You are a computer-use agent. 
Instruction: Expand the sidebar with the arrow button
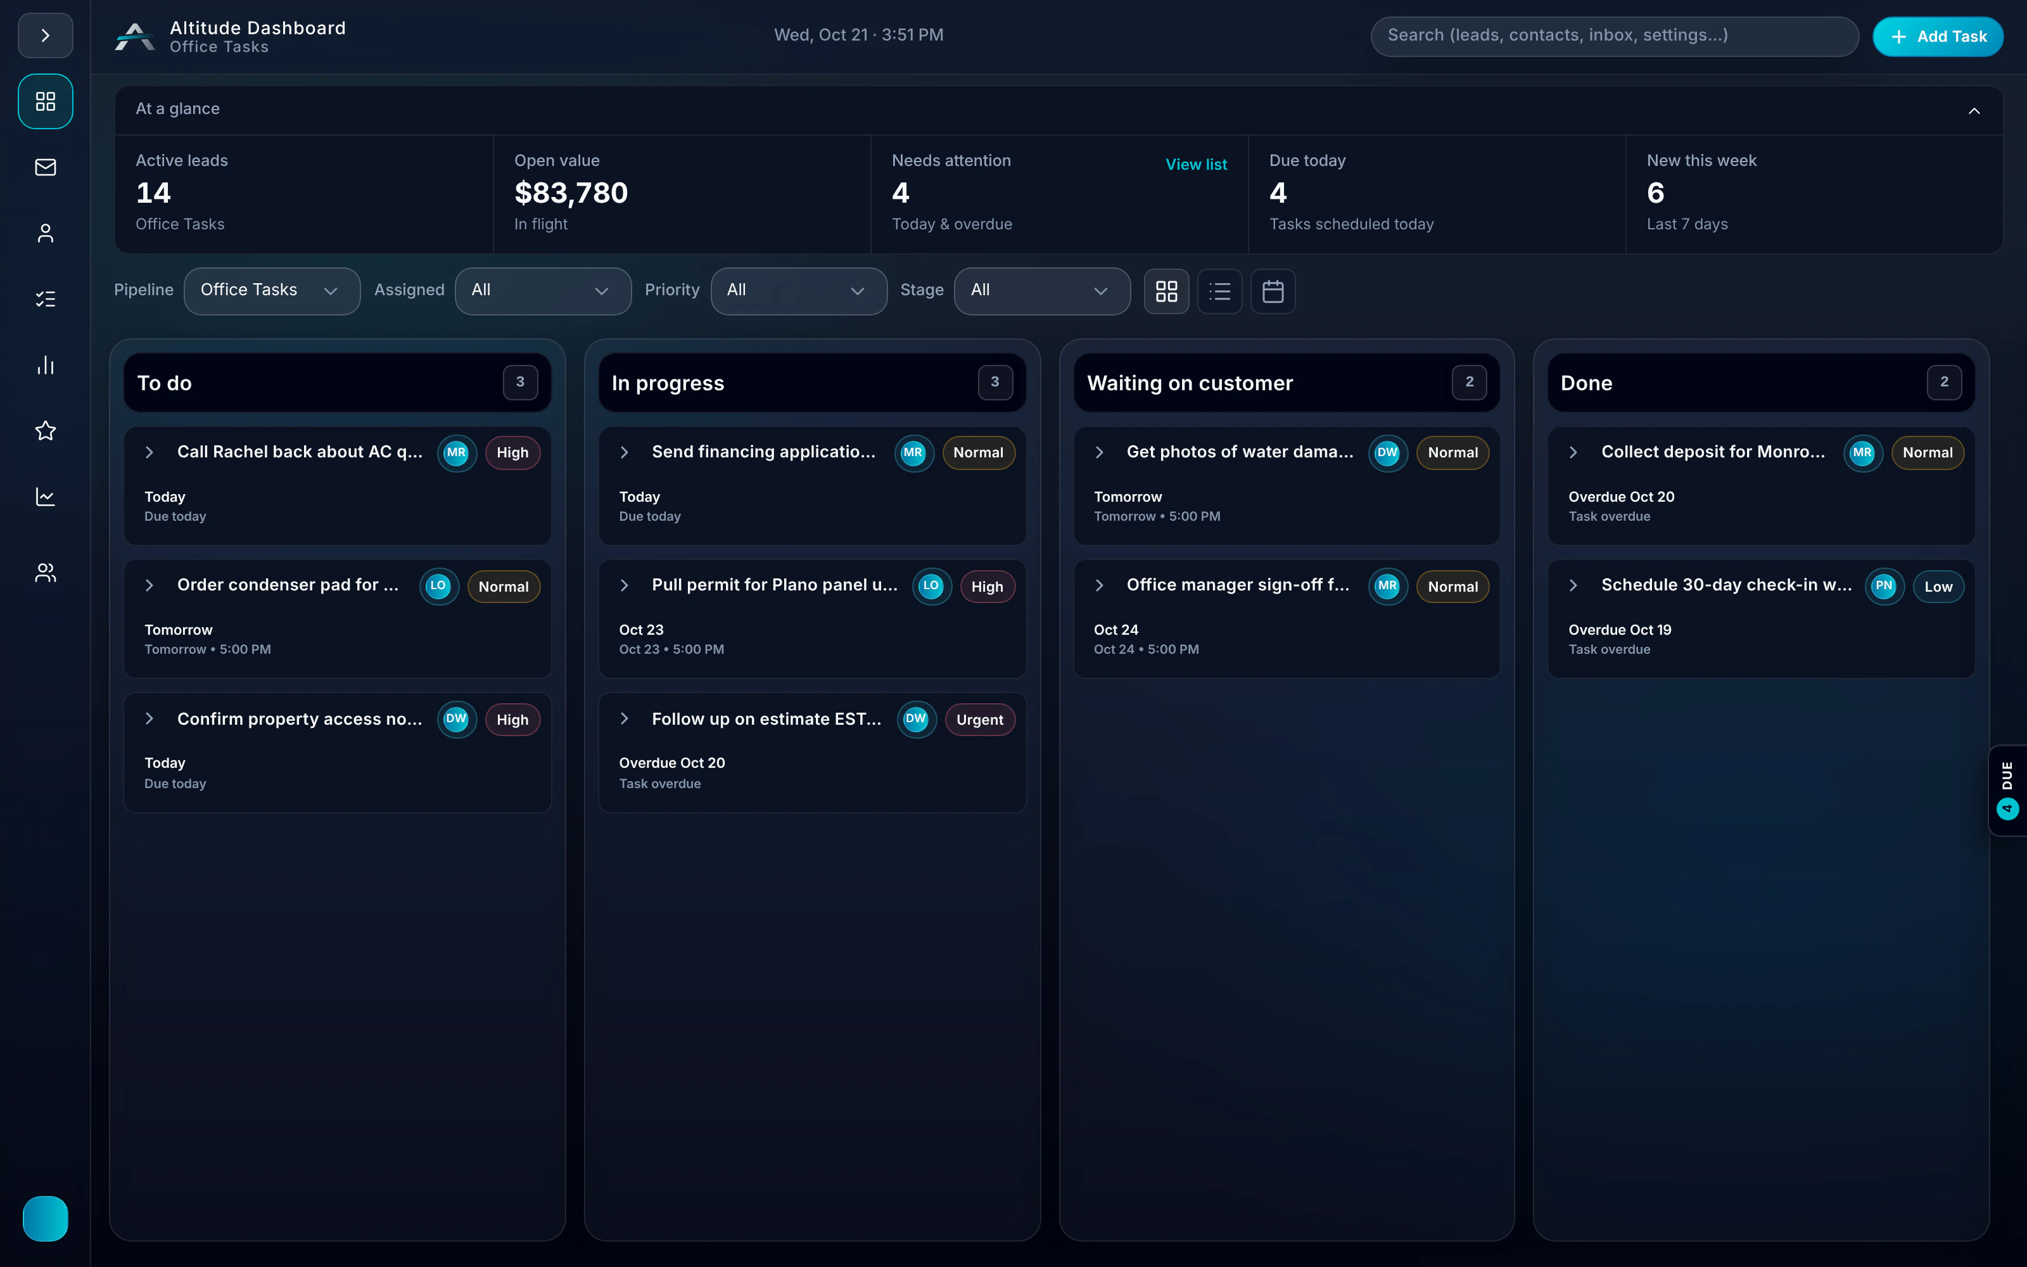pyautogui.click(x=45, y=35)
